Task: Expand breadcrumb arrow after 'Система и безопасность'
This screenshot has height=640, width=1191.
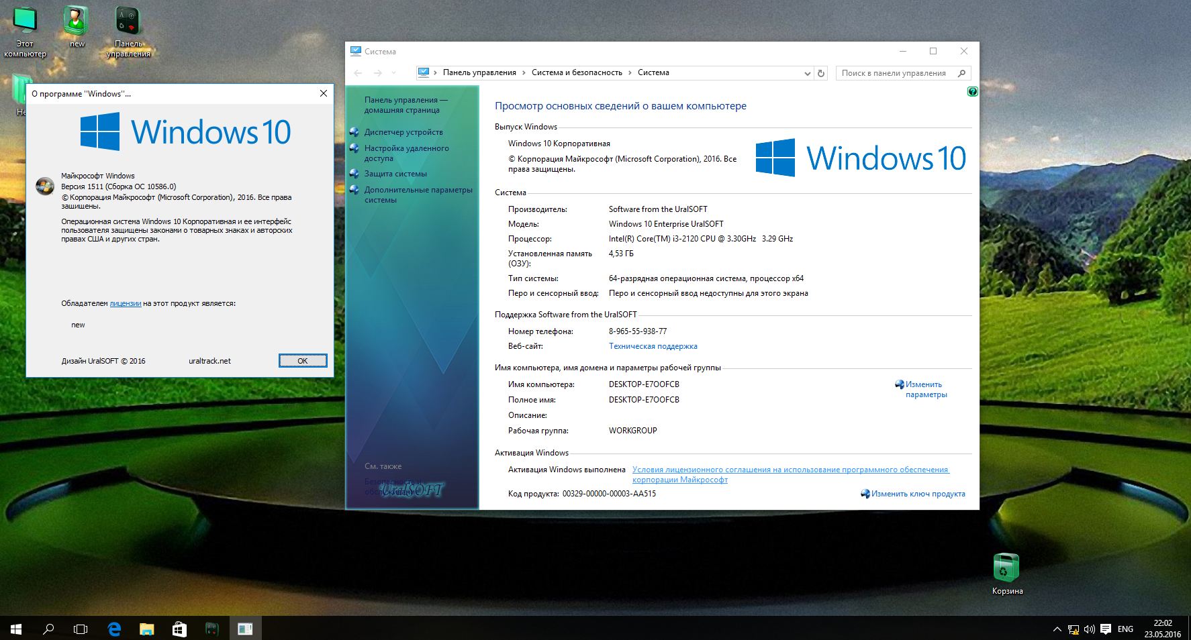Action: [630, 72]
